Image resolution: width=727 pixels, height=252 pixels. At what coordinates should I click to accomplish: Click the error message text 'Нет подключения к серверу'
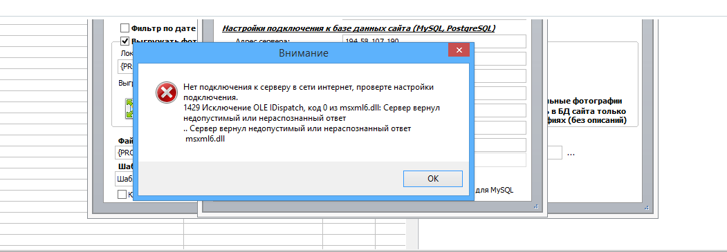pos(309,92)
